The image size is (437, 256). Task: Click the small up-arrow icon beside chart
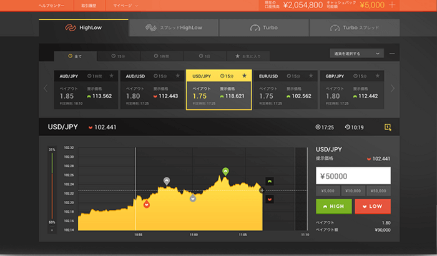(269, 181)
